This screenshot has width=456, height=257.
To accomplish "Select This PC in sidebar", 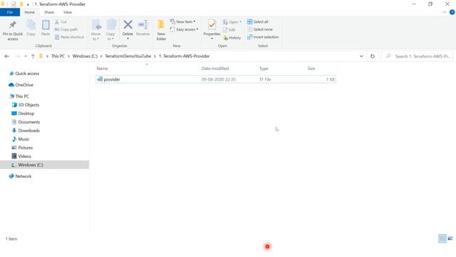I will point(22,96).
